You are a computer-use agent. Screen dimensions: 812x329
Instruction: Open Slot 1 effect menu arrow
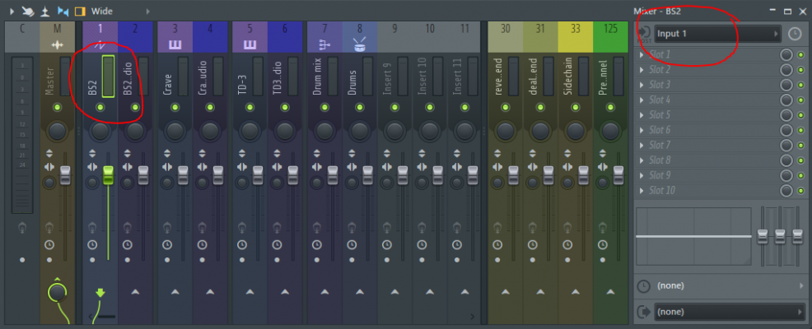pyautogui.click(x=642, y=55)
